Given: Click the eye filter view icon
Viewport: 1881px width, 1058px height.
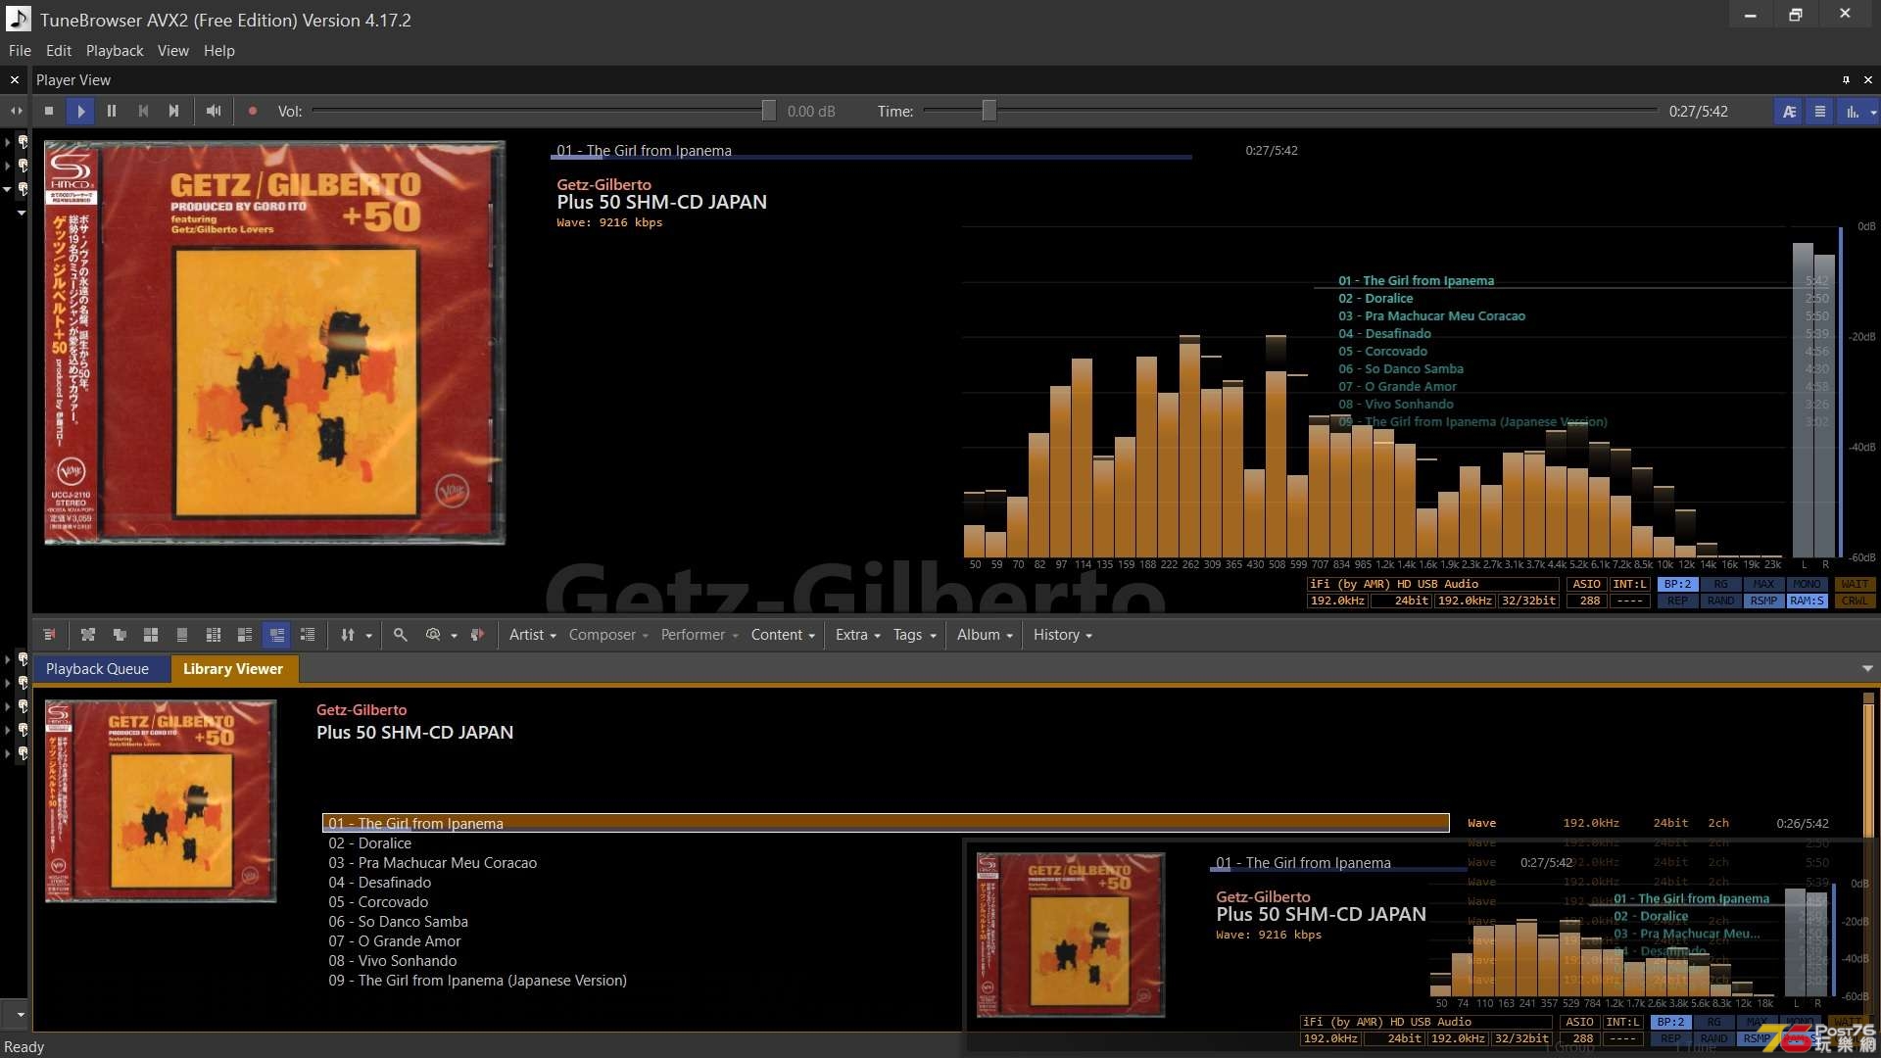Looking at the screenshot, I should pyautogui.click(x=433, y=635).
